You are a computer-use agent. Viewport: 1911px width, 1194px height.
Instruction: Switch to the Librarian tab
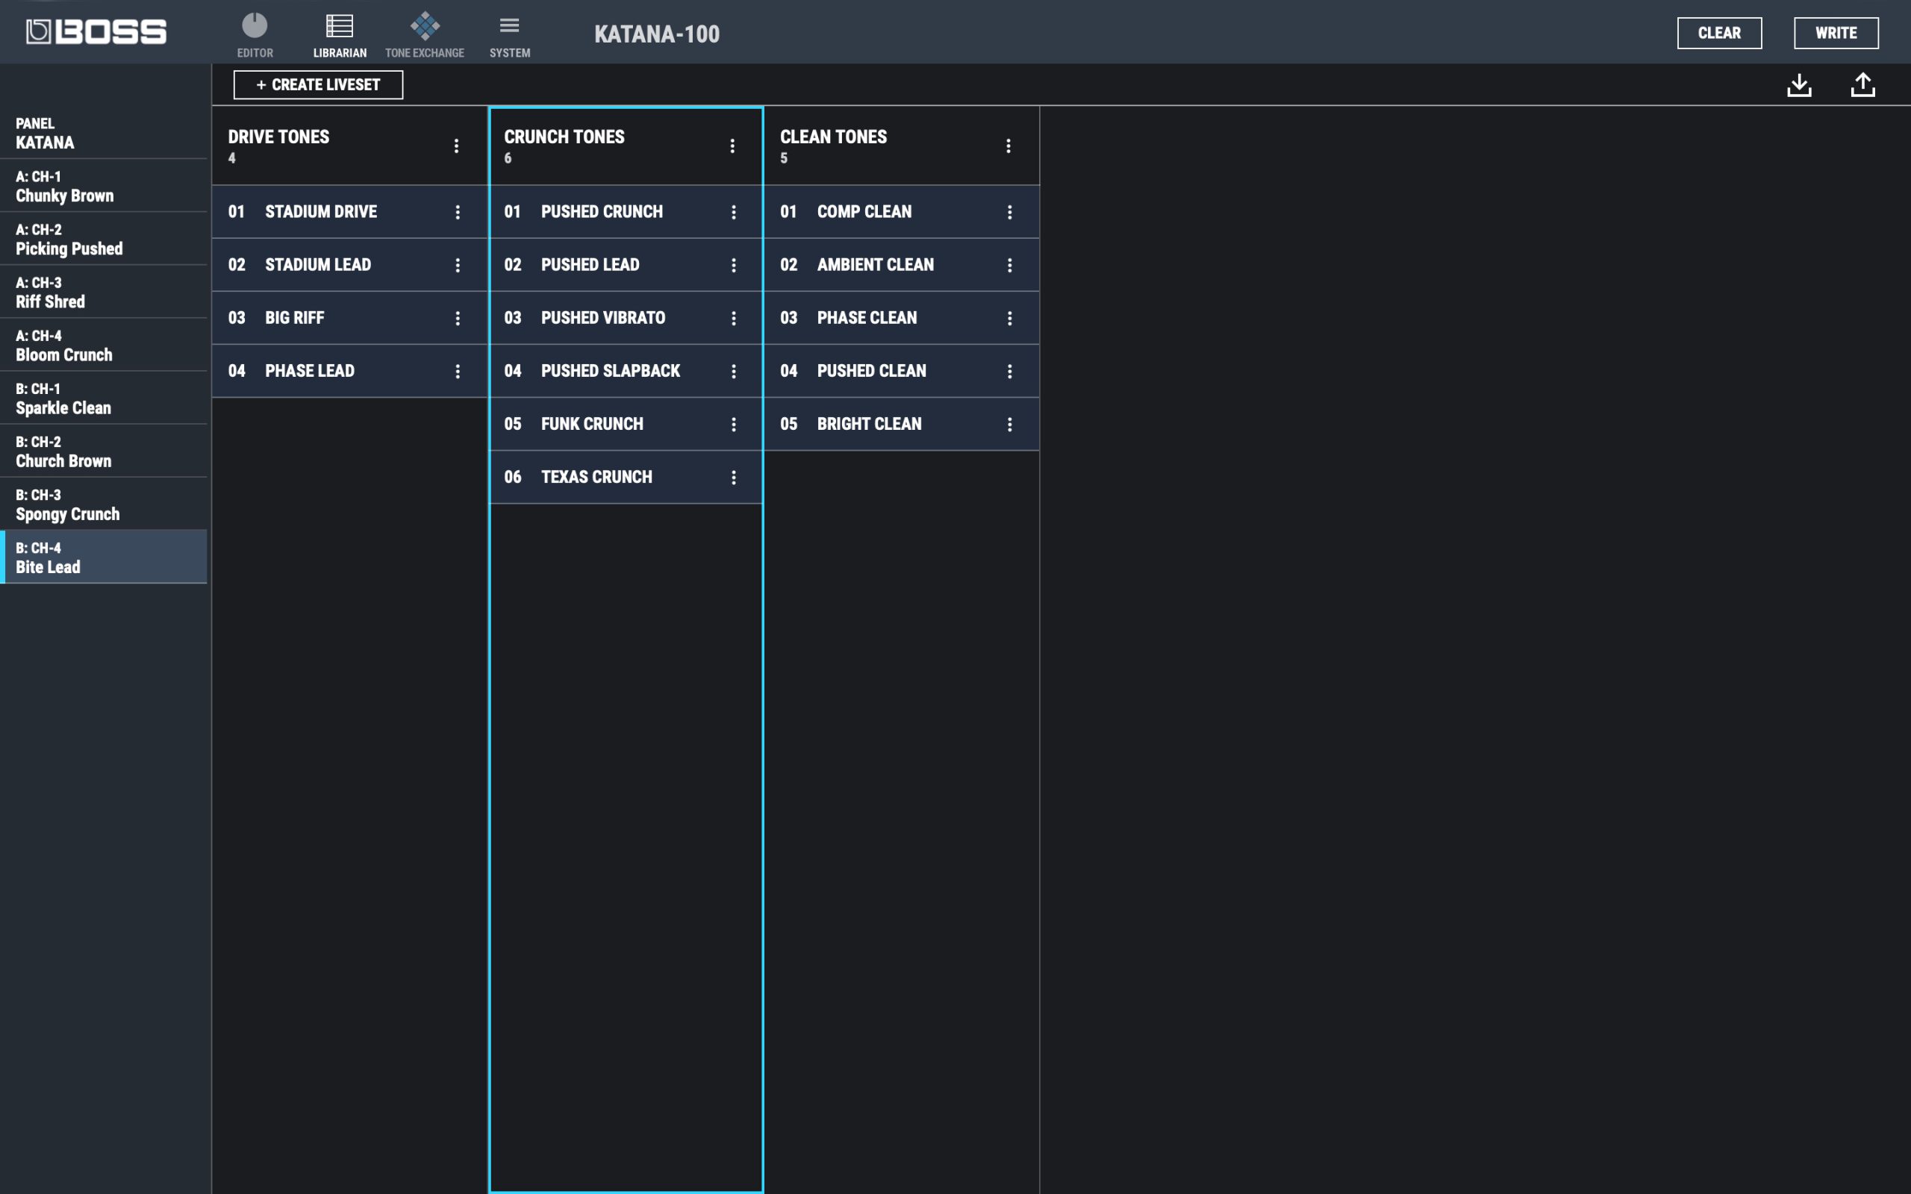[340, 36]
